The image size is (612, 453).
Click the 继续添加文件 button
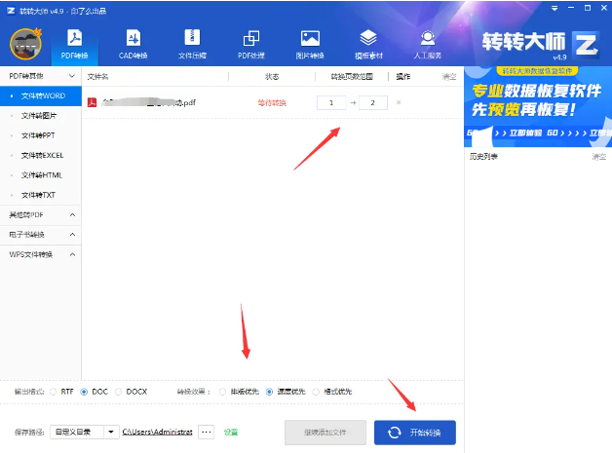tap(325, 433)
